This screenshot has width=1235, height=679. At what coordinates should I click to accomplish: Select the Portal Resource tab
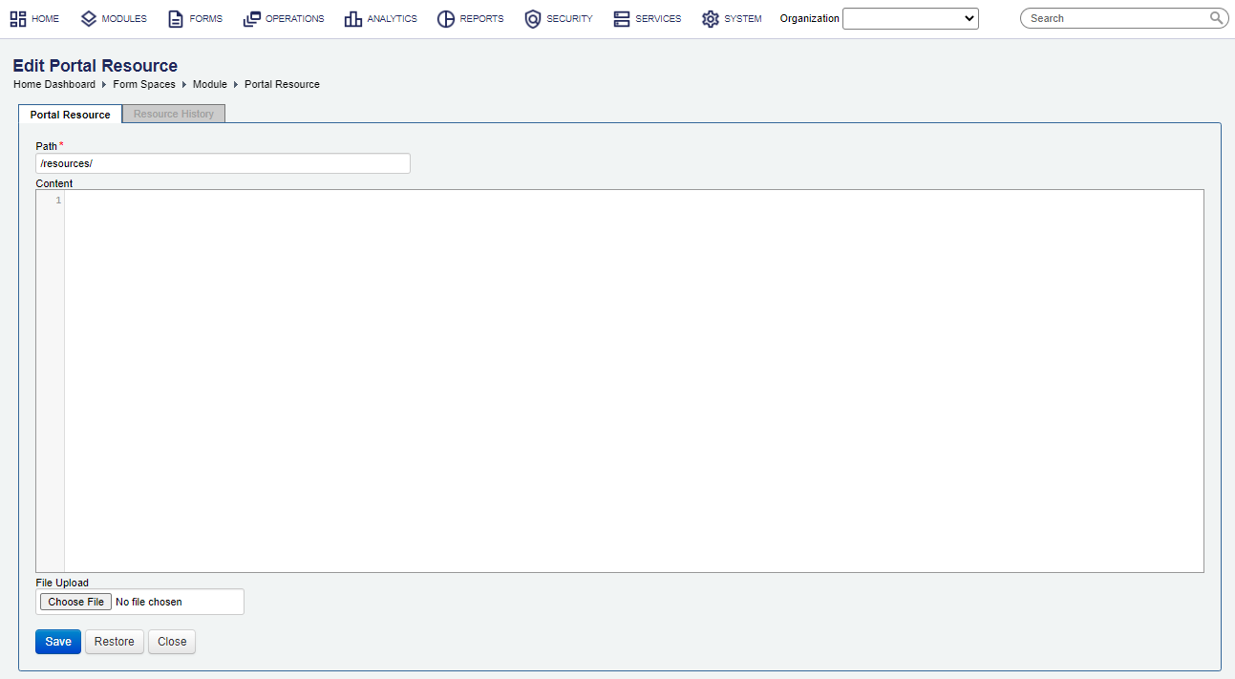pos(71,115)
